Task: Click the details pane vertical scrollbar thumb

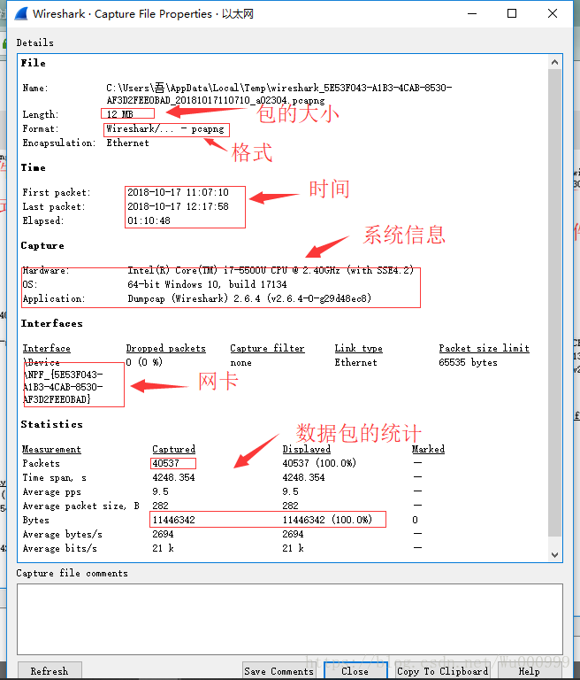Action: tap(554, 302)
